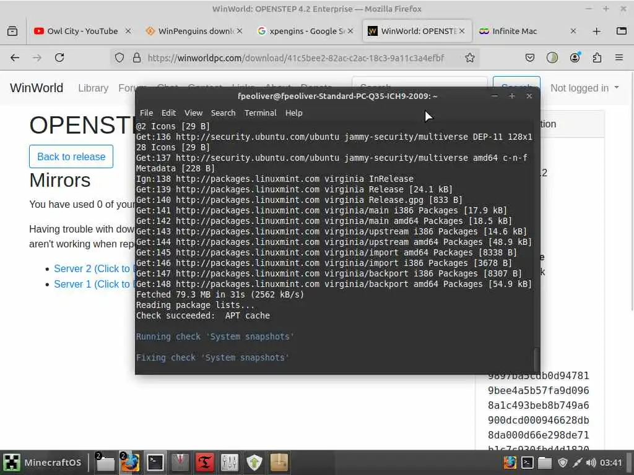Viewport: 634px width, 475px height.
Task: Click the WinWorld Search button
Action: pos(516,82)
